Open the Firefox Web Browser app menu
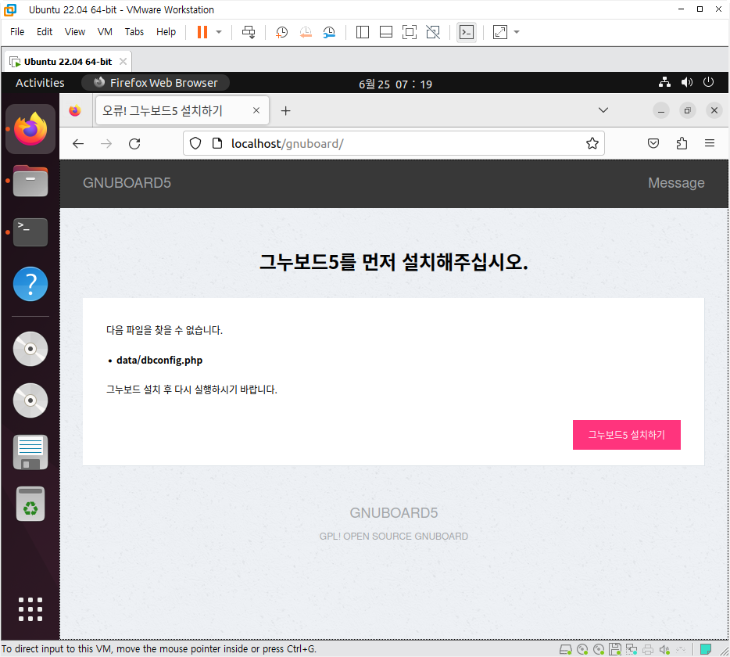This screenshot has width=730, height=657. pyautogui.click(x=156, y=83)
